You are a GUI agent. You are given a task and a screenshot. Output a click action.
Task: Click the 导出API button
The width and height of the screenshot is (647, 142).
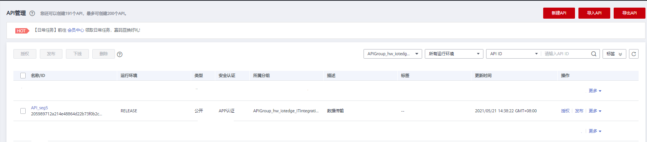(629, 13)
